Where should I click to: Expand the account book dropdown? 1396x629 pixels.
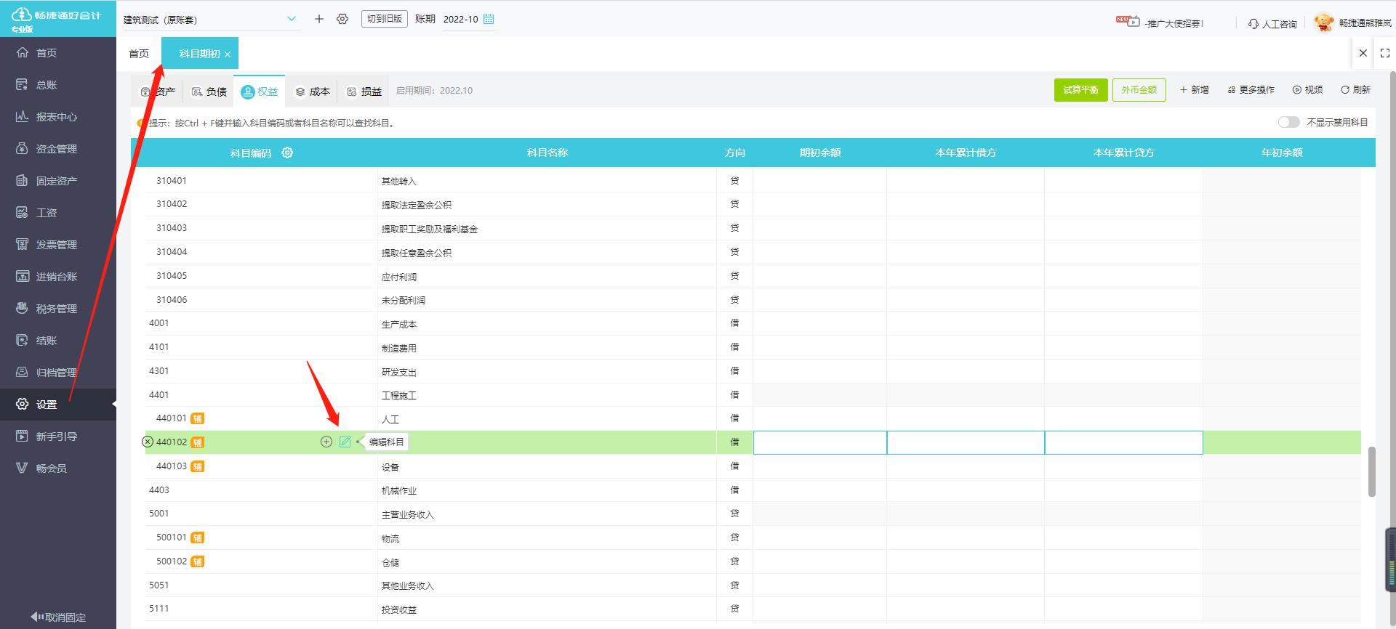292,19
